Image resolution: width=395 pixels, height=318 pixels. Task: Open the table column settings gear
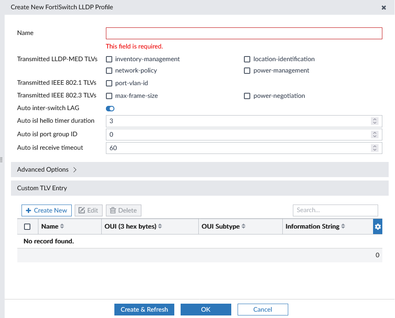pos(377,226)
